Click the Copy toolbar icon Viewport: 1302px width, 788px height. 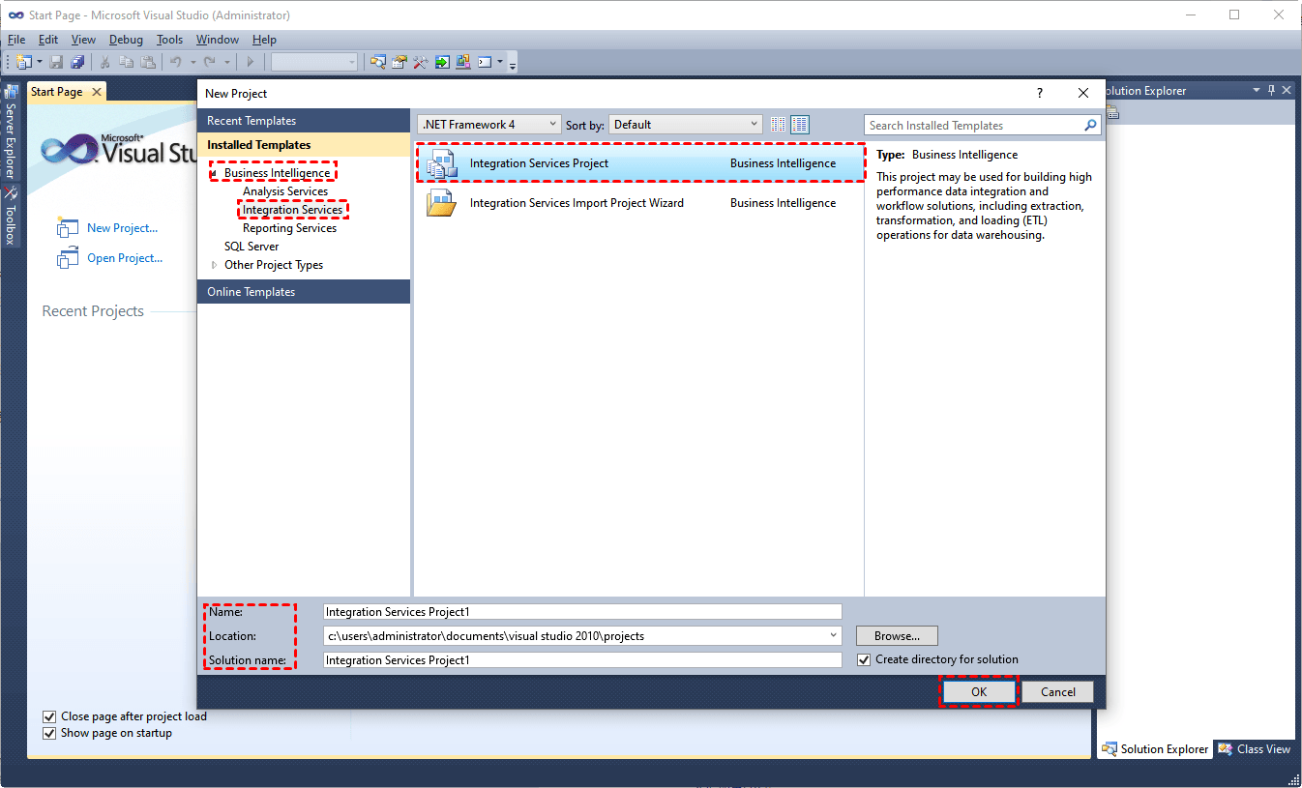(127, 62)
